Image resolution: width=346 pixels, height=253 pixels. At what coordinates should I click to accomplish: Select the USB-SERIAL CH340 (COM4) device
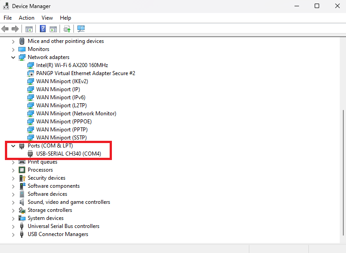coord(68,154)
